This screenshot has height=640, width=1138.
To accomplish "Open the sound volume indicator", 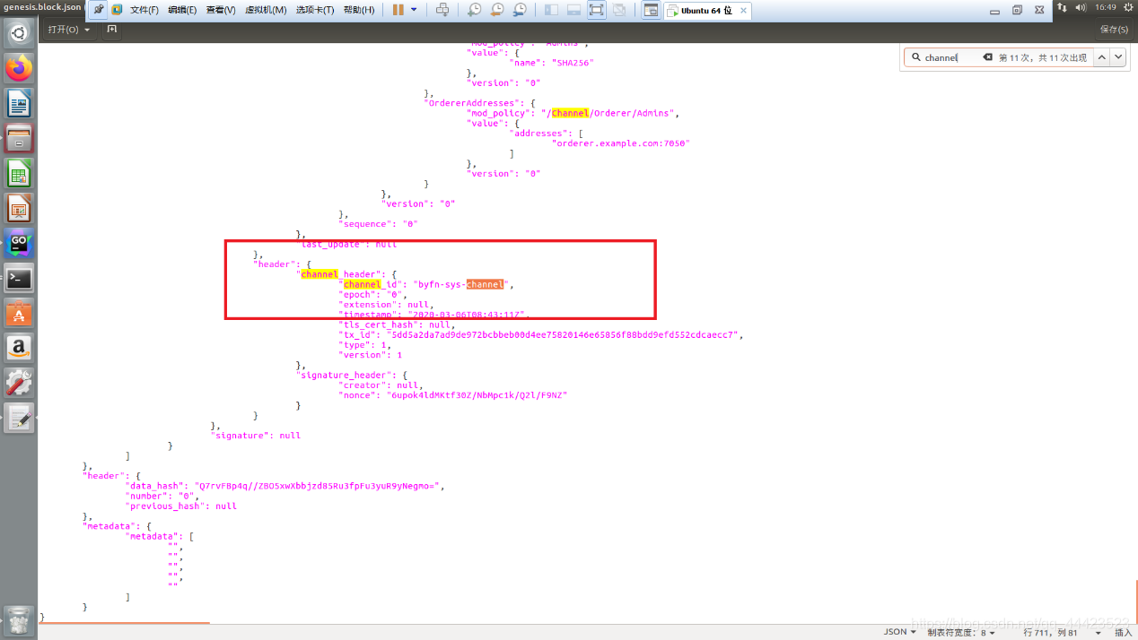I will (x=1081, y=7).
